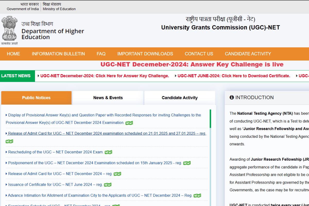
Task: Open the CONTACT US page
Action: pyautogui.click(x=199, y=54)
